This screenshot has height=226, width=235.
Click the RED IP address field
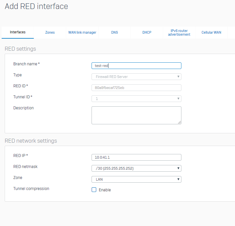pyautogui.click(x=136, y=157)
